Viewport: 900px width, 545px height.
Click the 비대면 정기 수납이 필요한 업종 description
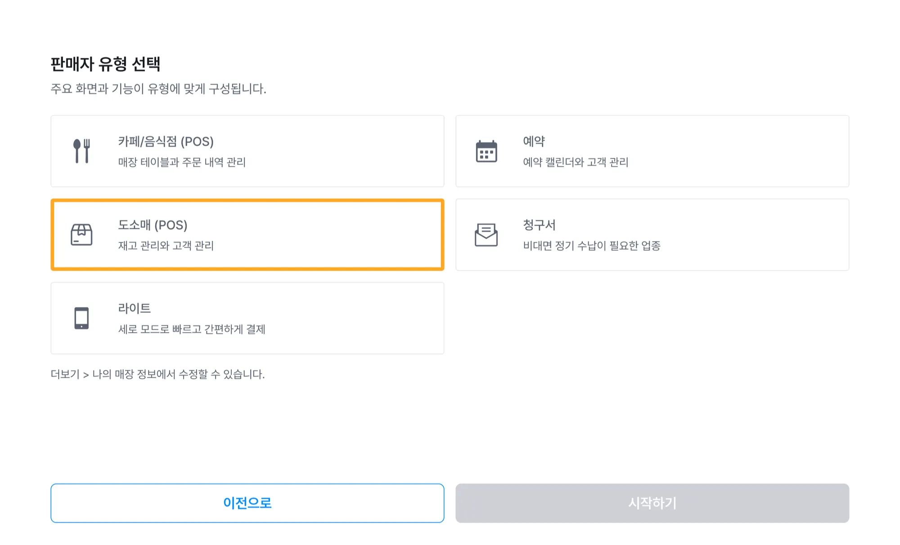(592, 246)
